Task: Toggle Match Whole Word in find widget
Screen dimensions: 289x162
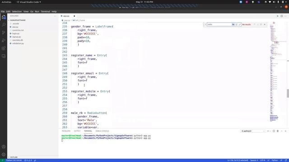Action: [237, 24]
